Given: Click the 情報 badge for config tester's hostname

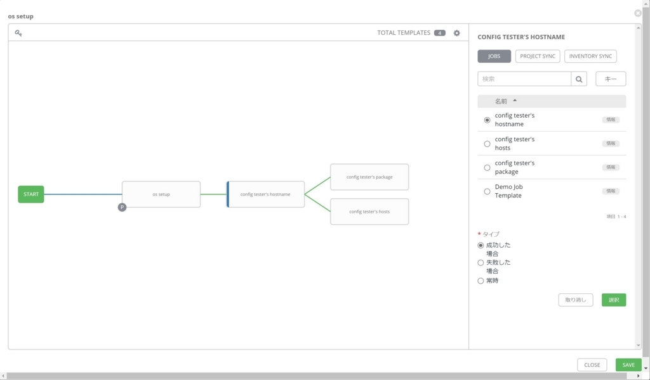Looking at the screenshot, I should (x=611, y=120).
